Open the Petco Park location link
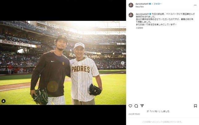The width and height of the screenshot is (199, 125). click(140, 6)
